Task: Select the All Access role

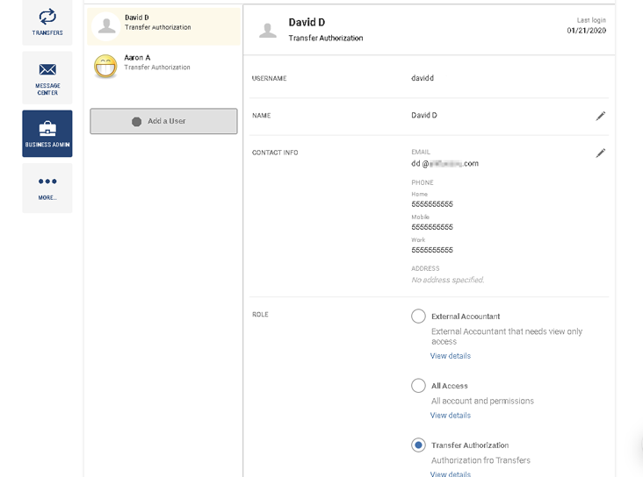Action: pos(418,385)
